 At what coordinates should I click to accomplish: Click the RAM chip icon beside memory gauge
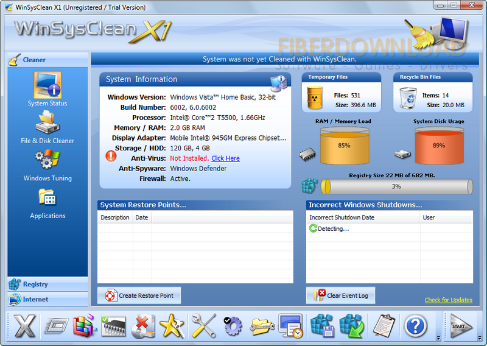(307, 154)
